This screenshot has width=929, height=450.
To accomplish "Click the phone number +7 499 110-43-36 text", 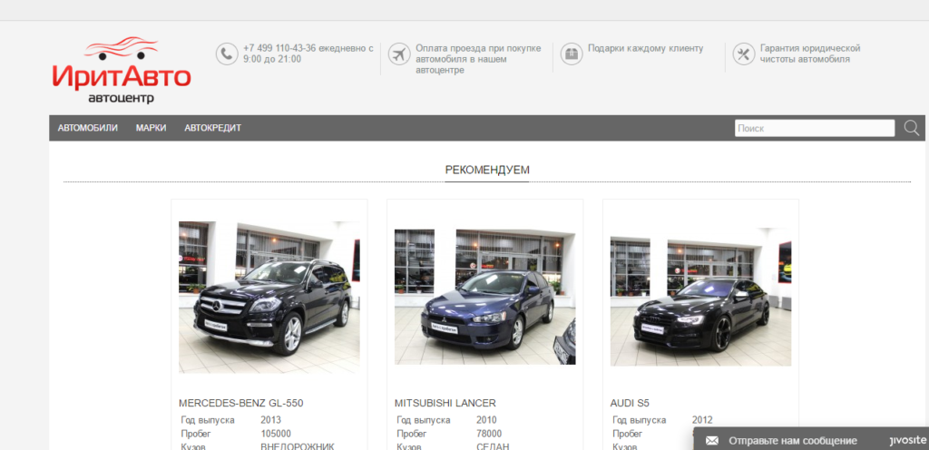I will coord(279,48).
